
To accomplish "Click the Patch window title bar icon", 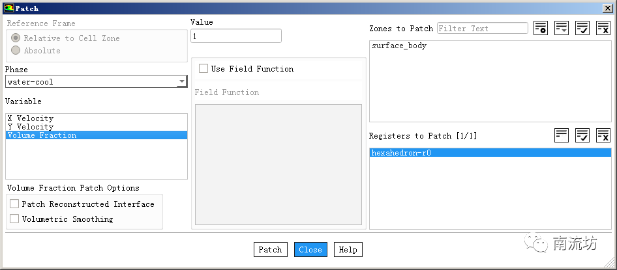I will 8,7.
